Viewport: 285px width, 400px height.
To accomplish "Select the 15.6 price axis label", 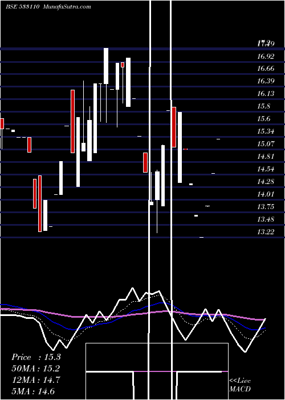I will coord(263,119).
